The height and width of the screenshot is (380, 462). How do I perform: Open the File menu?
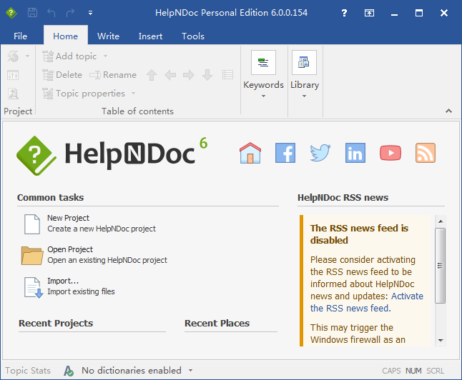[20, 36]
